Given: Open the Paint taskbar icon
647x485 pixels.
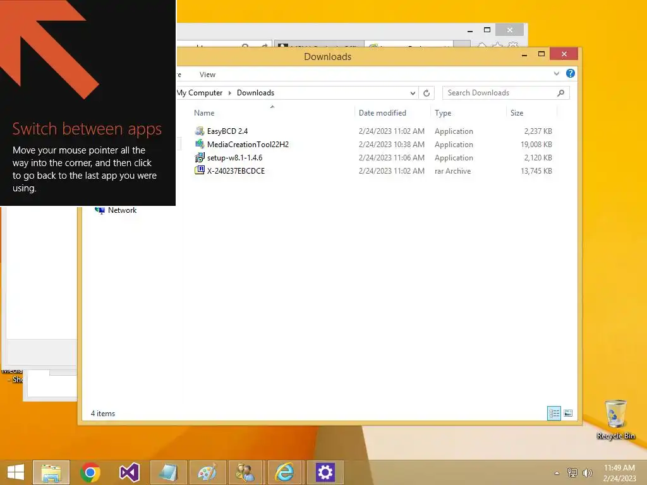Looking at the screenshot, I should click(x=207, y=472).
